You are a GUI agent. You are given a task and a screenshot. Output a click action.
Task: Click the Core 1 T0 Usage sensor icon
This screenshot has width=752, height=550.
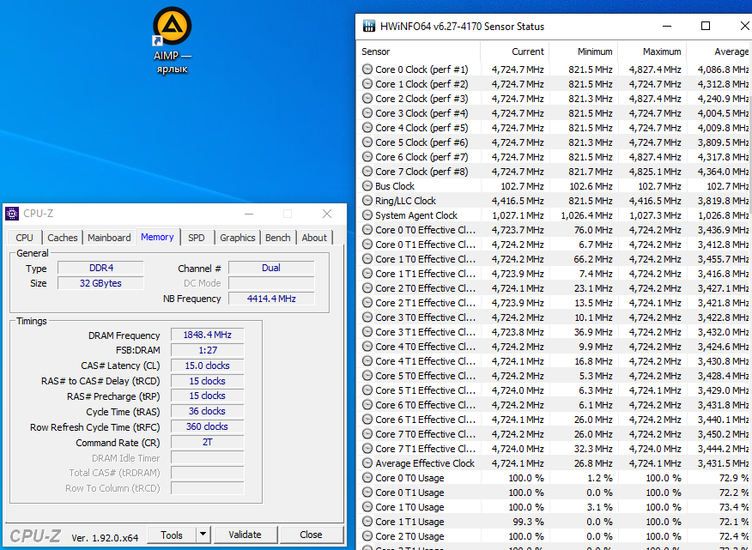coord(367,507)
